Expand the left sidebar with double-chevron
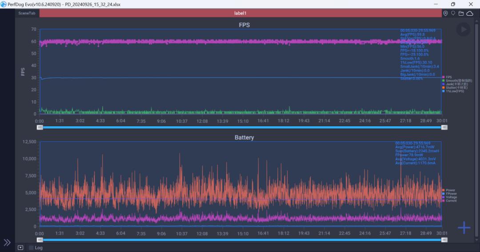 pyautogui.click(x=7, y=242)
